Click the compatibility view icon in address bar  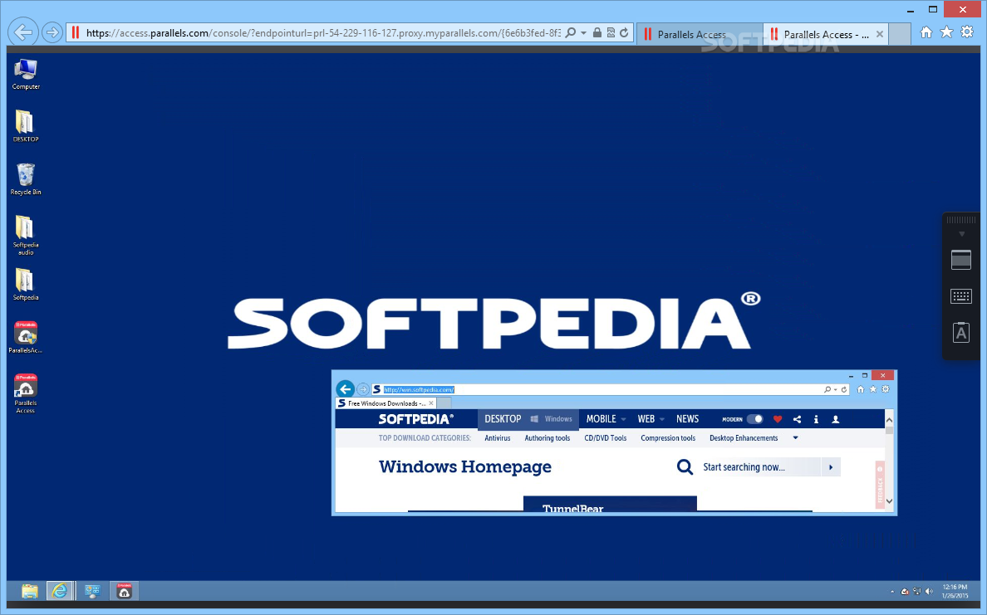tap(611, 32)
